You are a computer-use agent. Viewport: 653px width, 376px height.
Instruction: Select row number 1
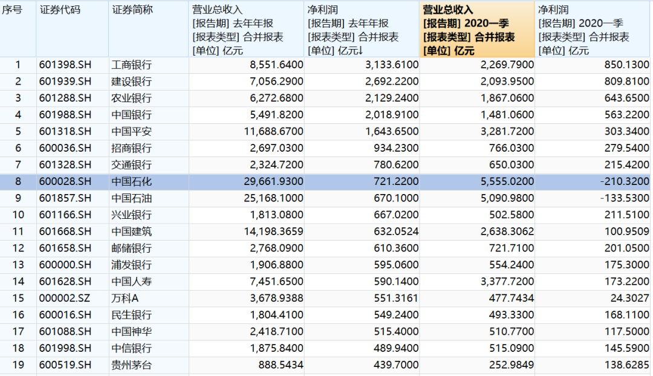(x=18, y=65)
